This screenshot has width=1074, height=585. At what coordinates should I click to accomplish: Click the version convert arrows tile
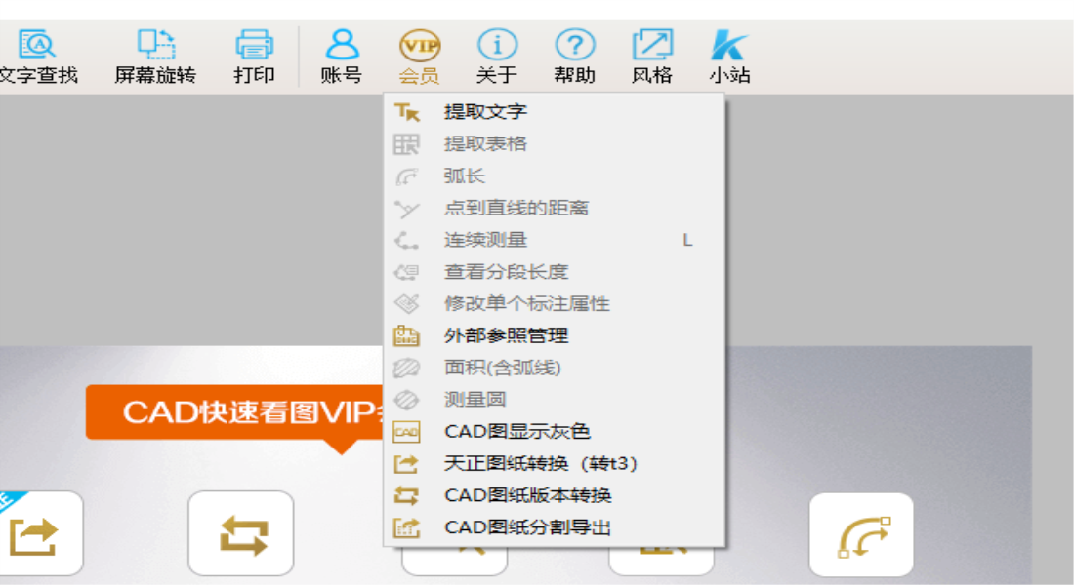tap(240, 534)
